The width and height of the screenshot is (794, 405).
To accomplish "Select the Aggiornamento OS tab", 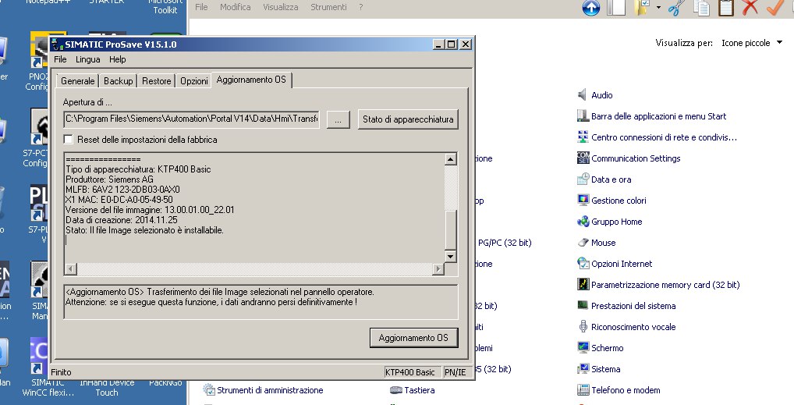I will pyautogui.click(x=251, y=80).
